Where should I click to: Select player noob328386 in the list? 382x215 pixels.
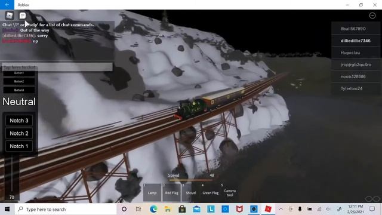(356, 76)
